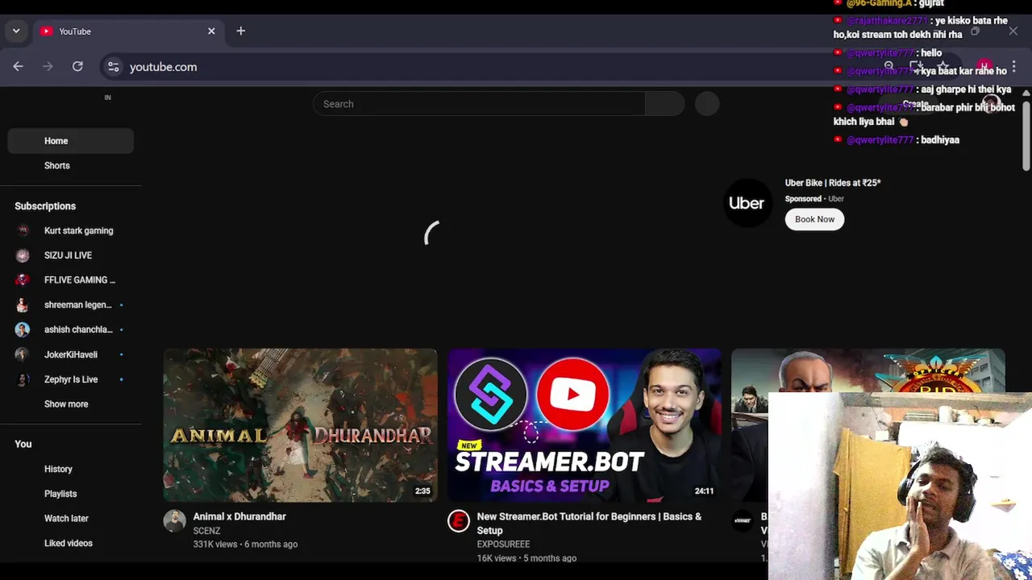The height and width of the screenshot is (580, 1032).
Task: Play the Streamer.Bot Basics & Setup thumbnail
Action: tap(585, 425)
